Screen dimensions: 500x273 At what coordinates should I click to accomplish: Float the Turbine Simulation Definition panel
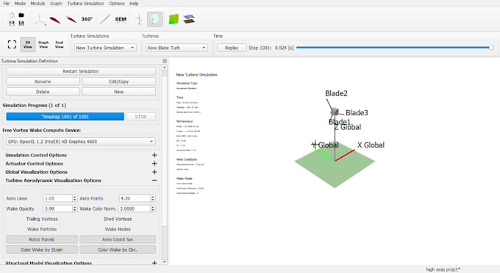pyautogui.click(x=165, y=61)
